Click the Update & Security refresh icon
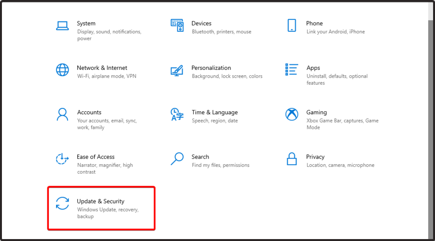Viewport: 435px width, 241px height. (62, 203)
